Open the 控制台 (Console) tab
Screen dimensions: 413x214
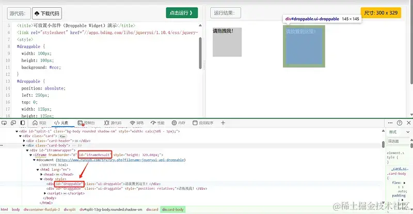[x=86, y=123]
